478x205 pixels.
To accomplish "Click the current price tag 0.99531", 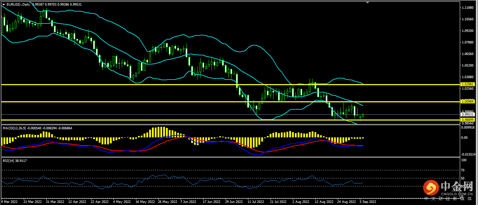I will tap(467, 115).
